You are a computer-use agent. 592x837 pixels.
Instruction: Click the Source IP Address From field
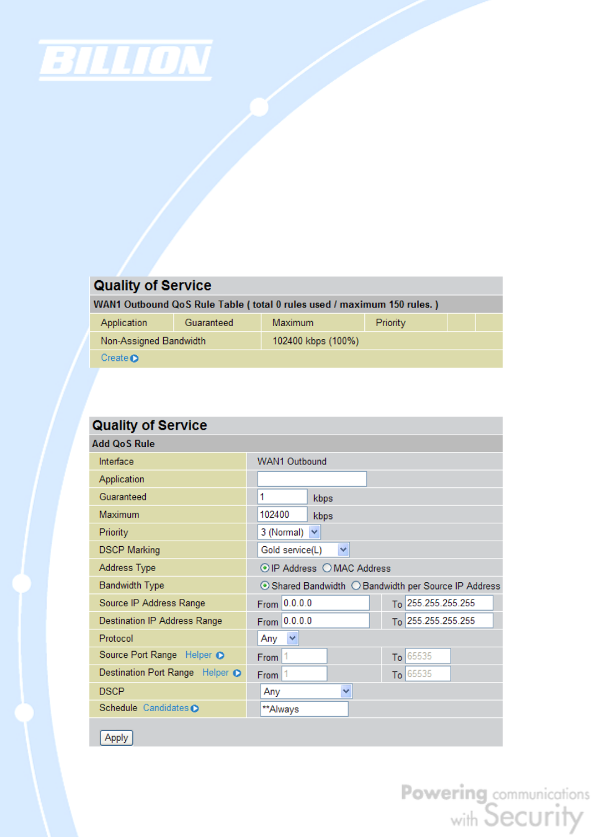[326, 603]
